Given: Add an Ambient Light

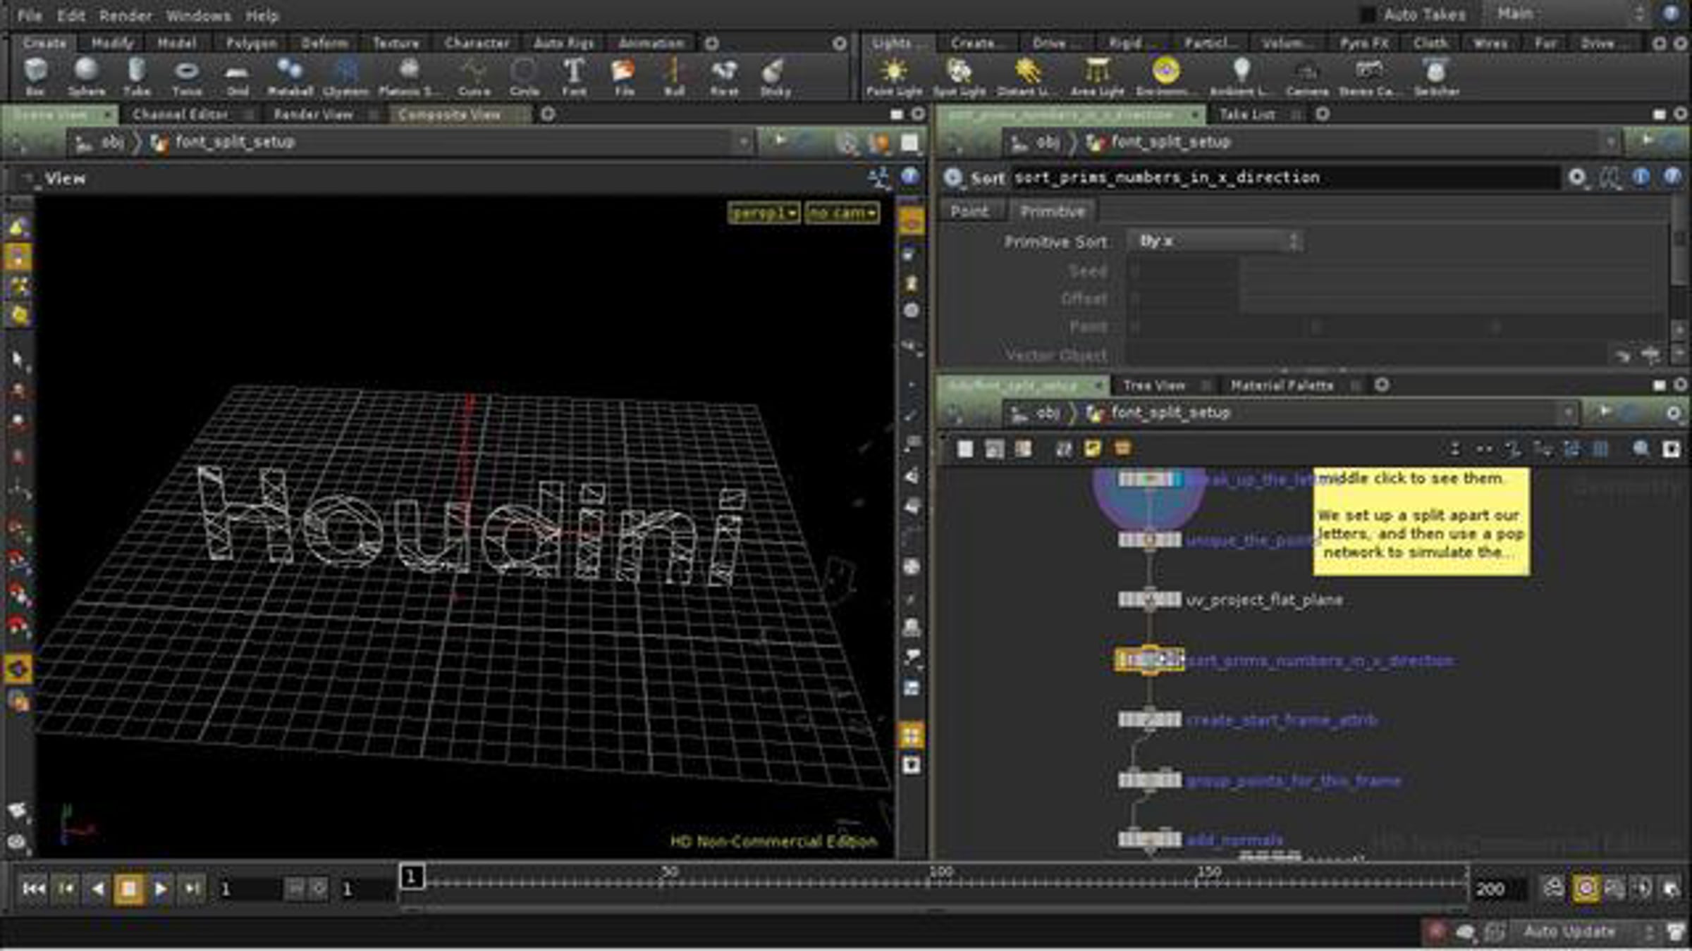Looking at the screenshot, I should tap(1241, 76).
